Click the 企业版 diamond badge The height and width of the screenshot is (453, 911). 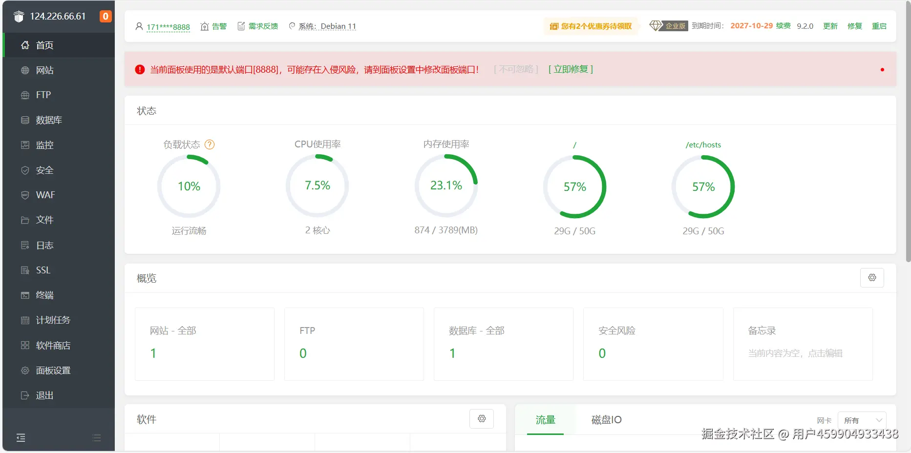tap(668, 26)
